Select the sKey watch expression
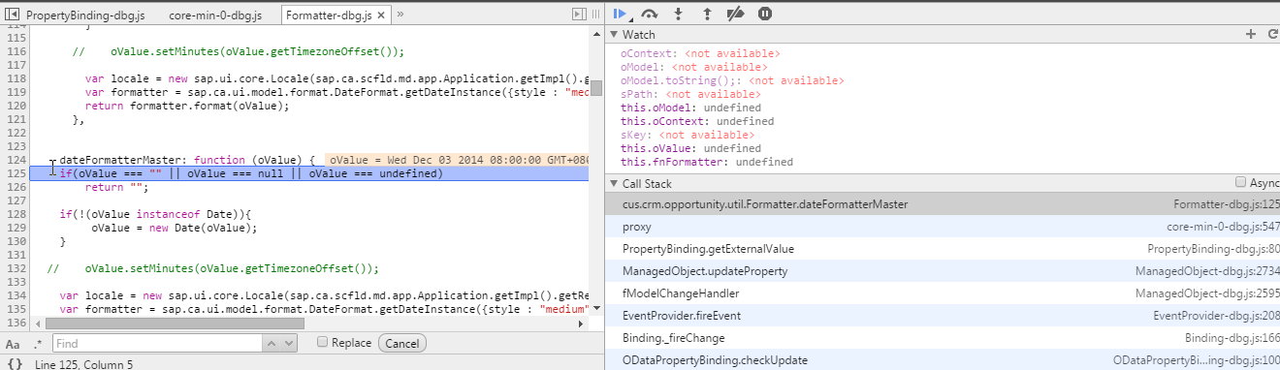This screenshot has width=1280, height=370. 688,135
